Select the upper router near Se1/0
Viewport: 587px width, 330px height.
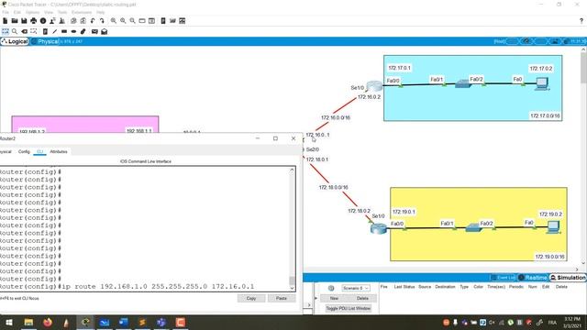tap(374, 86)
